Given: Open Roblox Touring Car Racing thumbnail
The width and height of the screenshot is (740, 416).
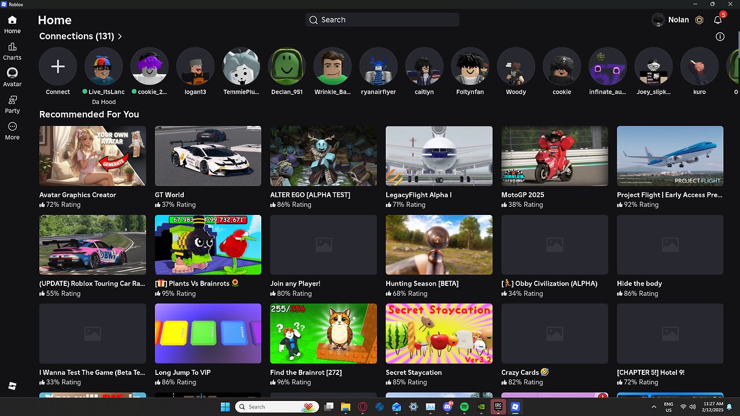Looking at the screenshot, I should 92,245.
